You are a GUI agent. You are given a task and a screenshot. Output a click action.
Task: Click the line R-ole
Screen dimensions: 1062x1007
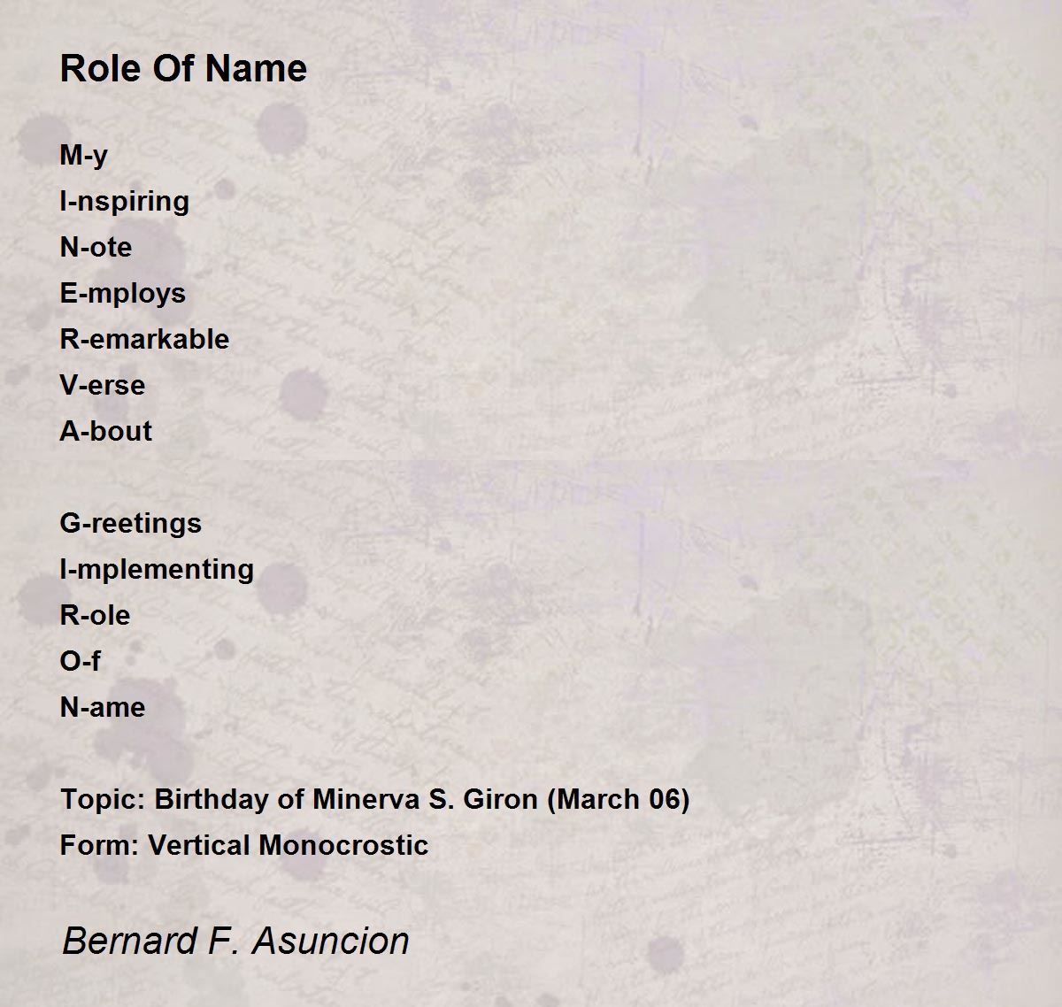[95, 615]
